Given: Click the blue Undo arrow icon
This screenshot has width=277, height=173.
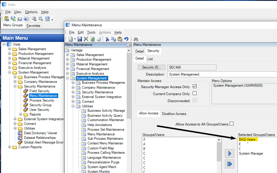Looking at the screenshot, I should [x=126, y=39].
